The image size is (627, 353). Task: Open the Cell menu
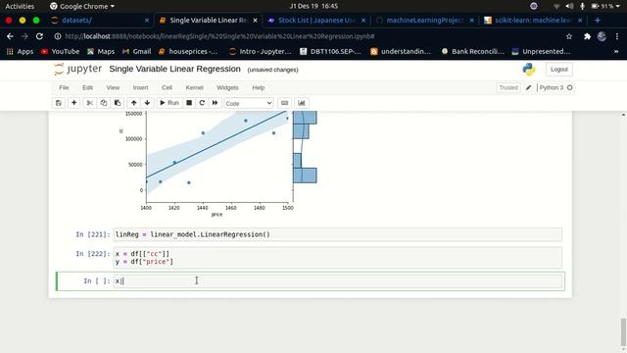tap(167, 87)
